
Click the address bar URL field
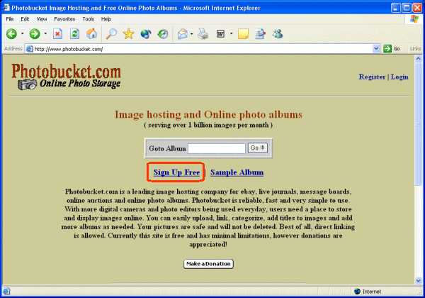coord(200,49)
